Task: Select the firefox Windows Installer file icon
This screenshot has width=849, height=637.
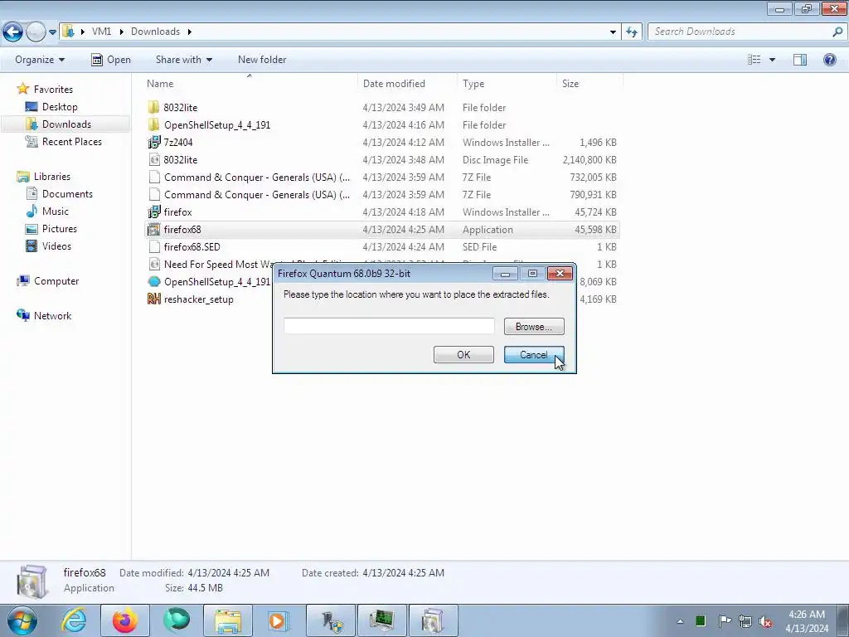Action: pos(153,212)
